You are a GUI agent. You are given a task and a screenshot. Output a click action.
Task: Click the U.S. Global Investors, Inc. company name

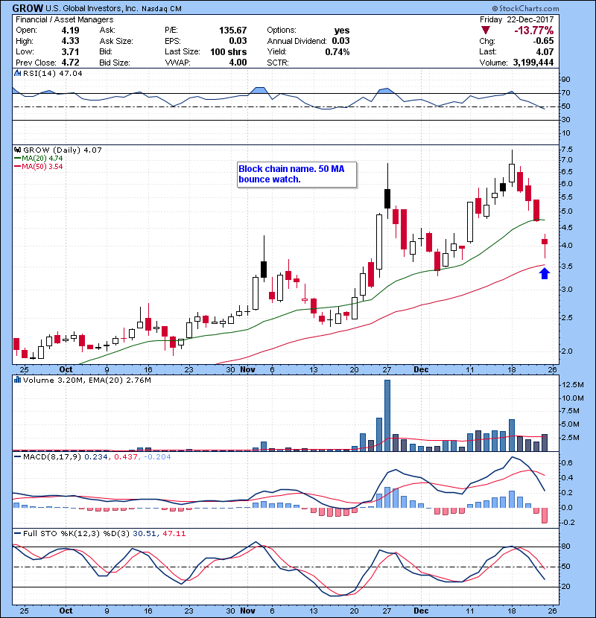point(92,9)
